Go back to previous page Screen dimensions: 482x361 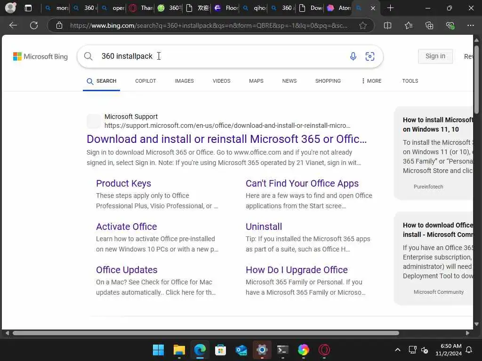pyautogui.click(x=13, y=25)
